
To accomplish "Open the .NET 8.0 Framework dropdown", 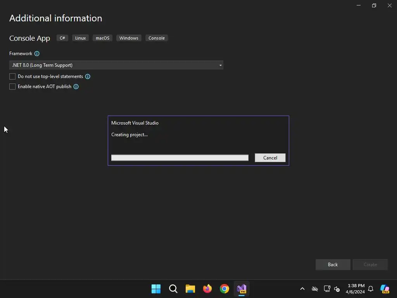I will pyautogui.click(x=116, y=65).
